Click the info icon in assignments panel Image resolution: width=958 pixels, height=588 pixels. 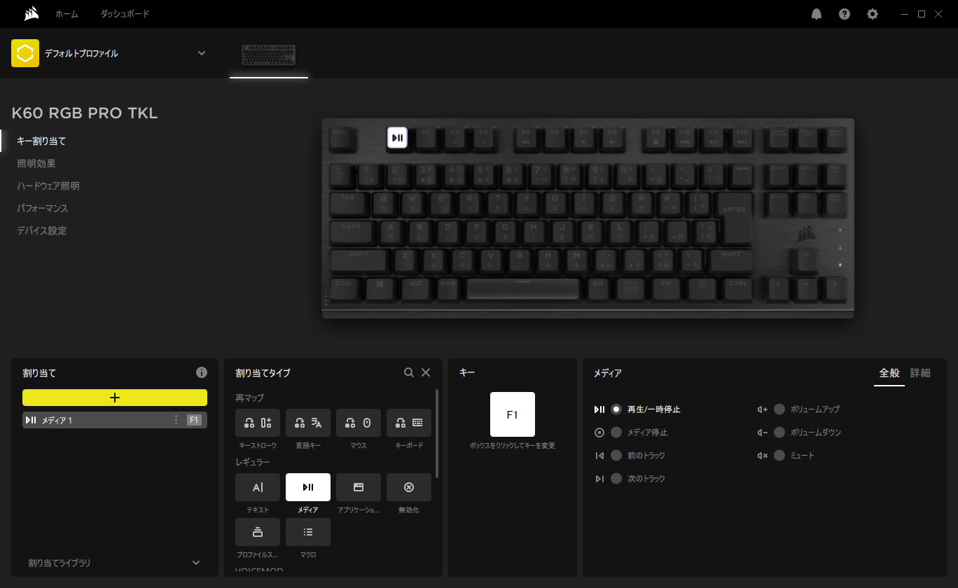click(x=202, y=373)
